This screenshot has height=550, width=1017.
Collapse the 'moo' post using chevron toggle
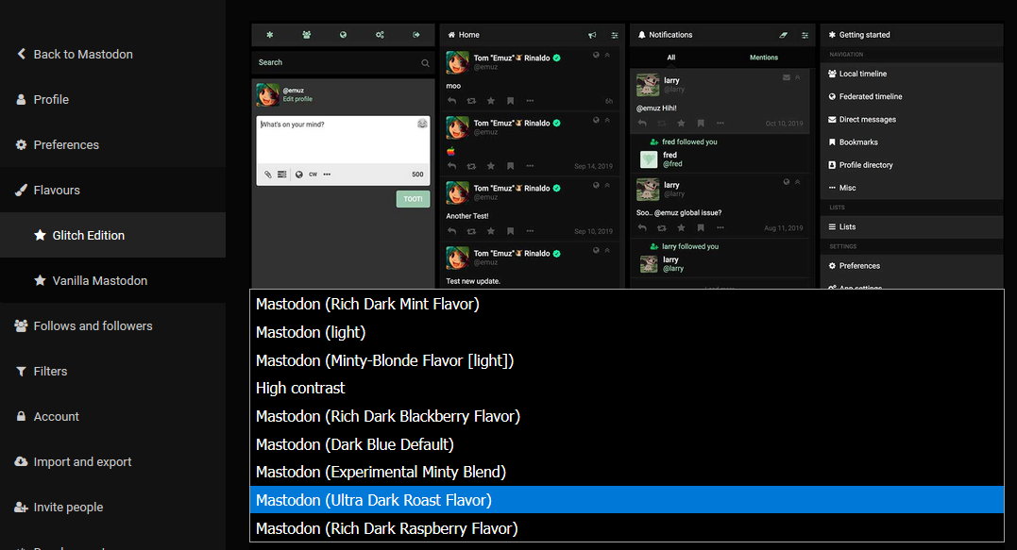pos(608,56)
